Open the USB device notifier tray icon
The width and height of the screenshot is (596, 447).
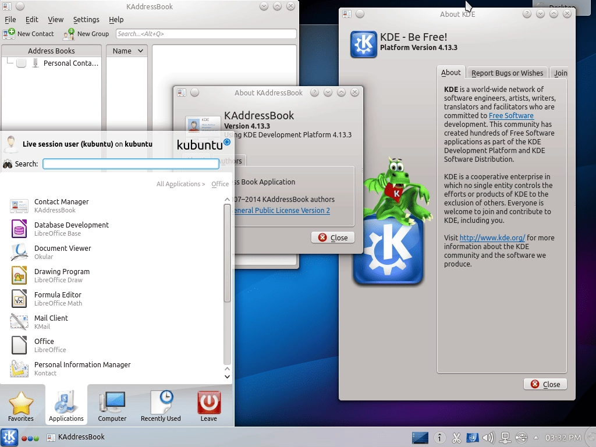(x=521, y=438)
